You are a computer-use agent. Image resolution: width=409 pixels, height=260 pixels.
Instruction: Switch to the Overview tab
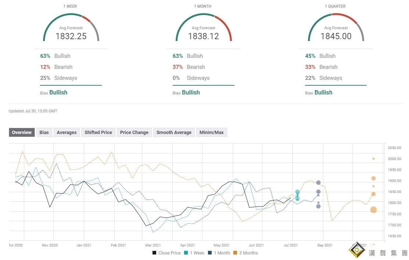coord(22,132)
